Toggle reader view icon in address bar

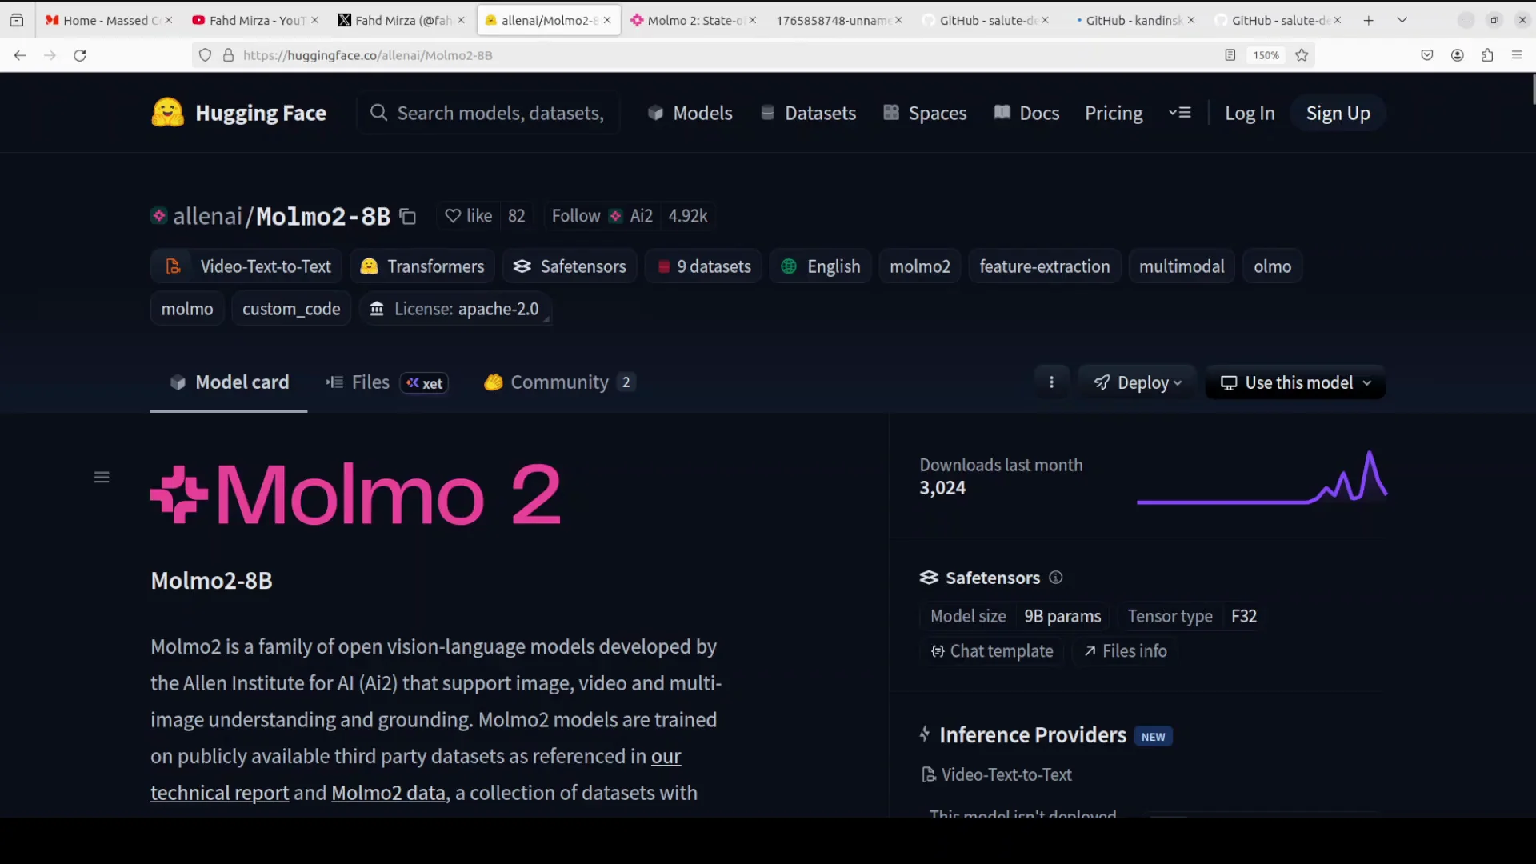tap(1230, 55)
